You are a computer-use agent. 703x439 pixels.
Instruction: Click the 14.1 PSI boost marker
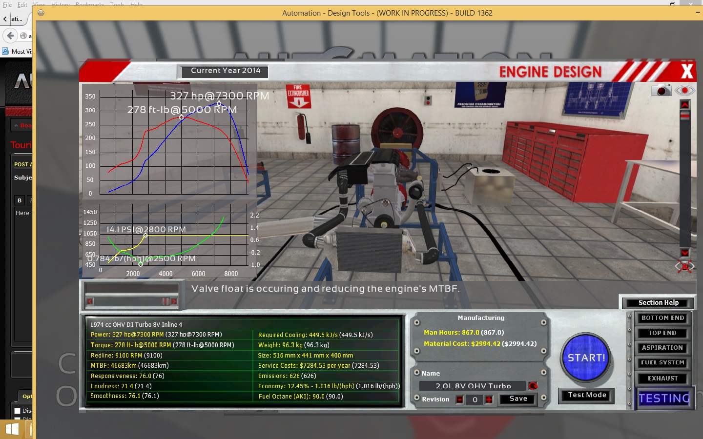click(145, 236)
